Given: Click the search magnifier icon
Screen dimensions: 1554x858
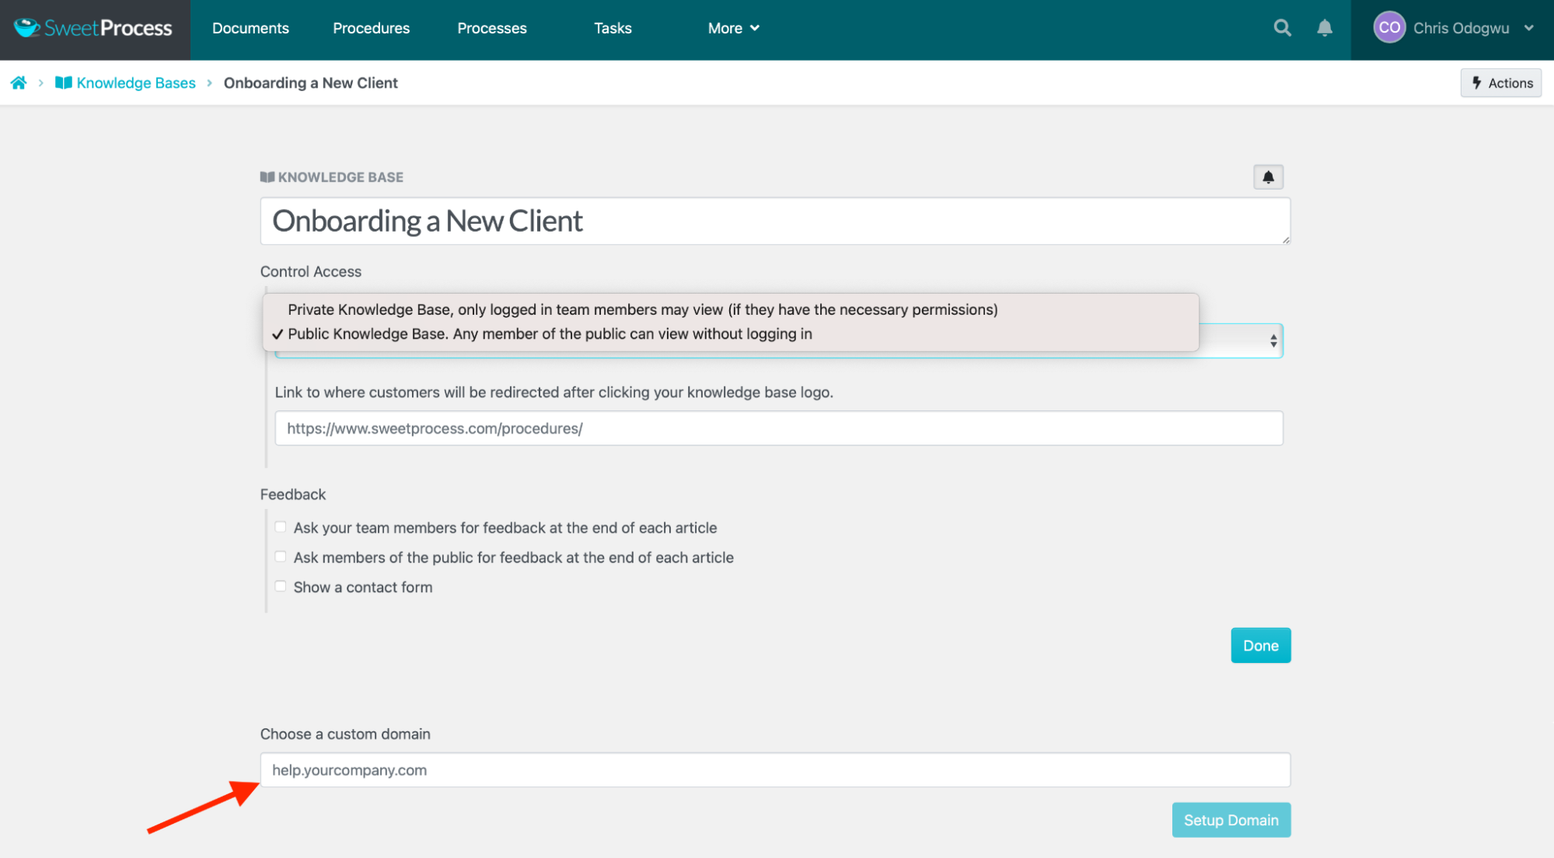Looking at the screenshot, I should [1282, 28].
